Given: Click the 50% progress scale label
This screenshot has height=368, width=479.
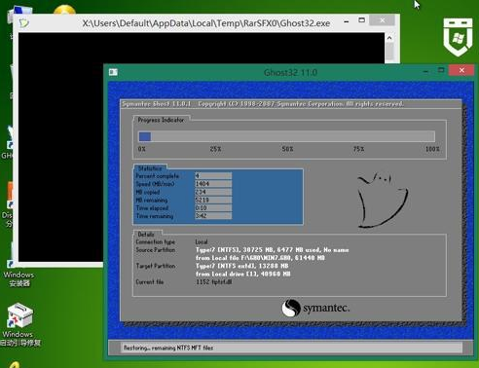Looking at the screenshot, I should (x=287, y=149).
